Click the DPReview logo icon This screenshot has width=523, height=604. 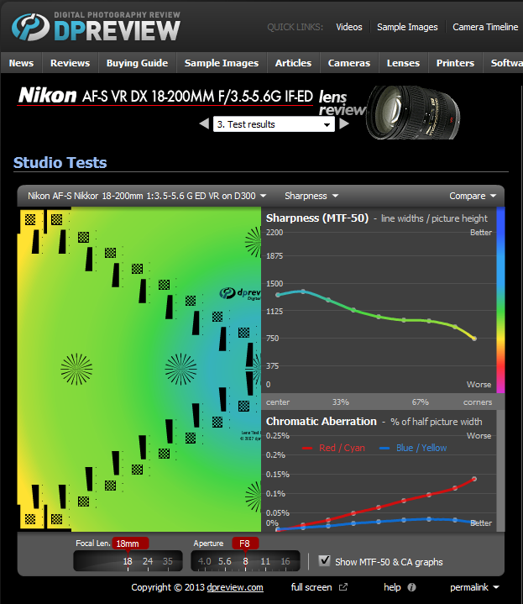(x=30, y=28)
